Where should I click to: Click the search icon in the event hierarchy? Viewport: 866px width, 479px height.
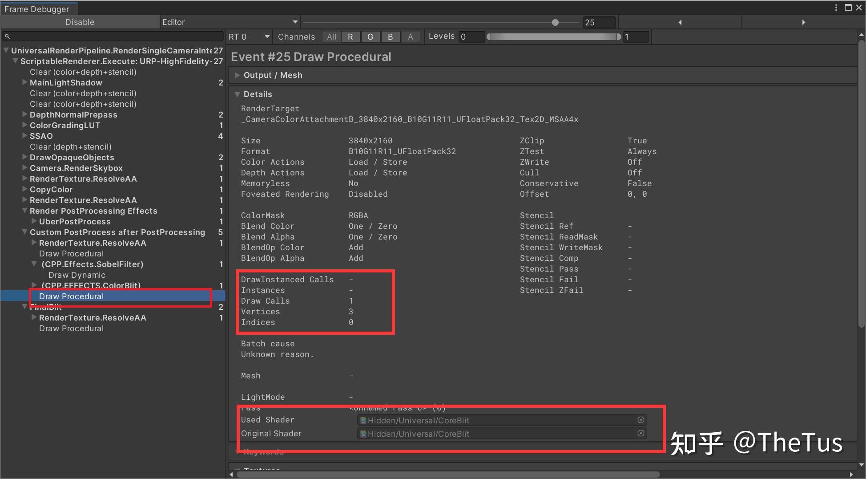pyautogui.click(x=7, y=36)
